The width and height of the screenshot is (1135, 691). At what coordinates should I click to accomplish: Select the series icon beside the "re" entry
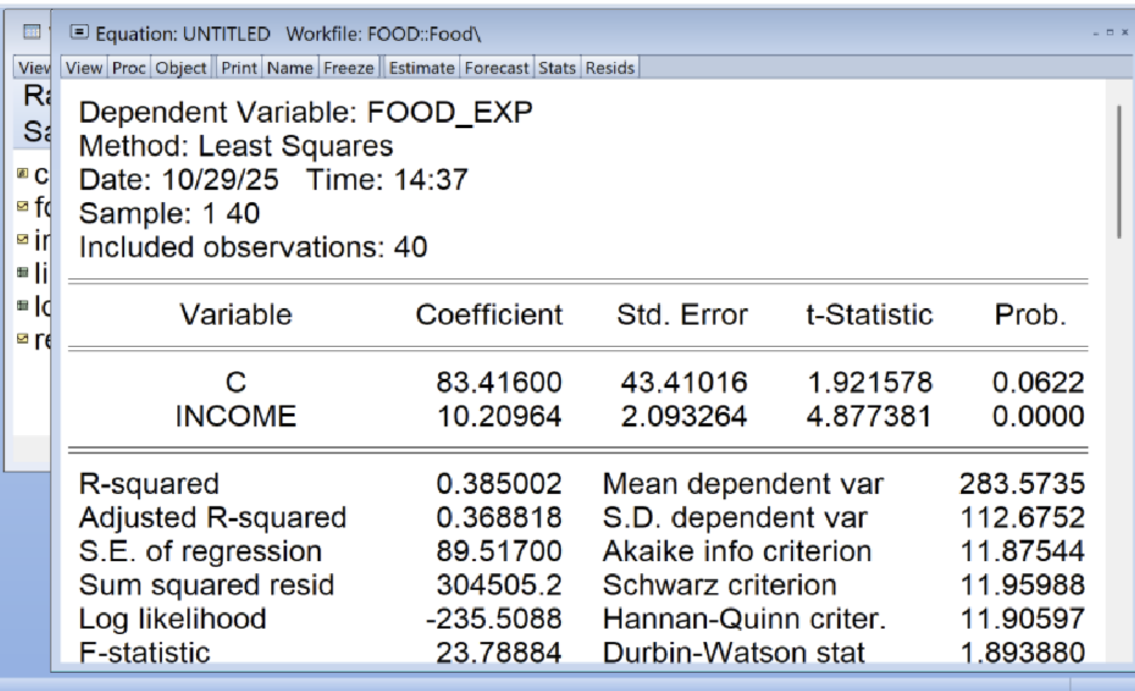(22, 338)
